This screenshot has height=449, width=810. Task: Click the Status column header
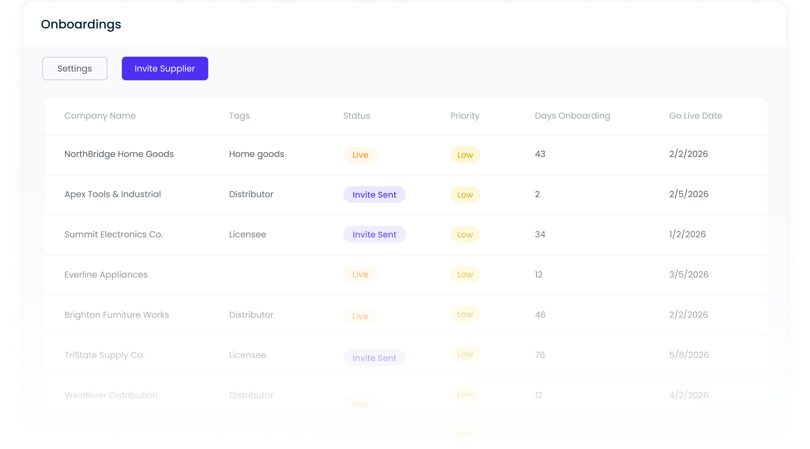tap(356, 116)
